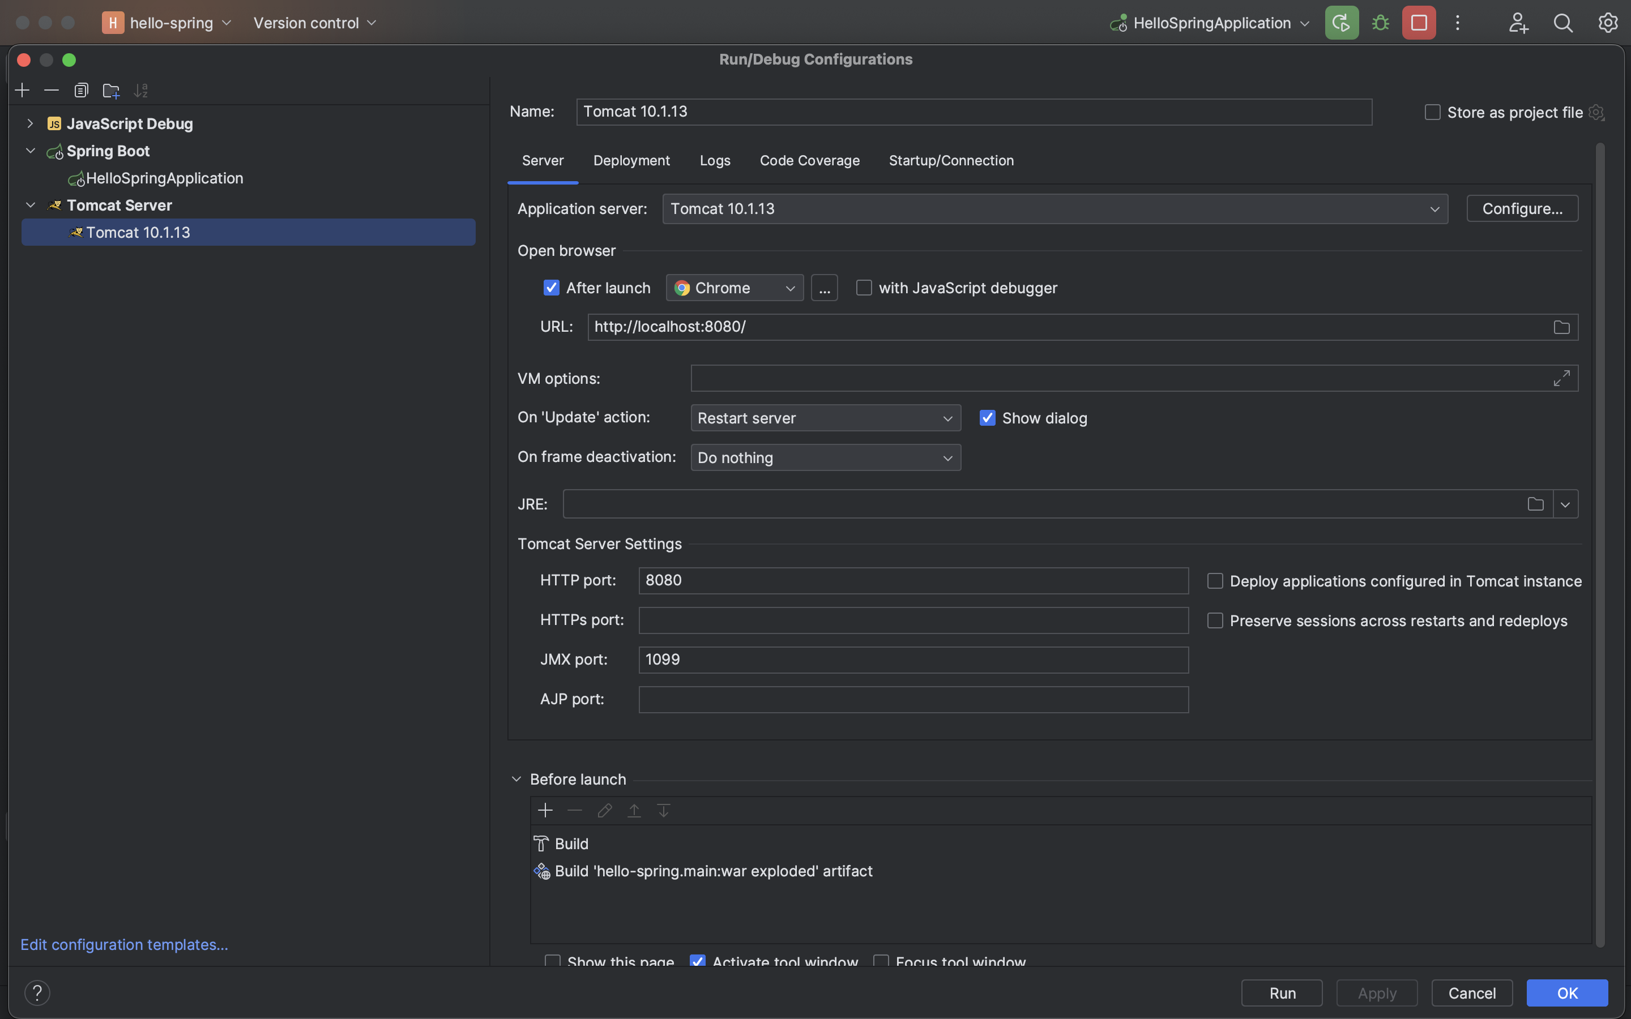The image size is (1631, 1019).
Task: Switch to the Server tab
Action: pyautogui.click(x=543, y=160)
